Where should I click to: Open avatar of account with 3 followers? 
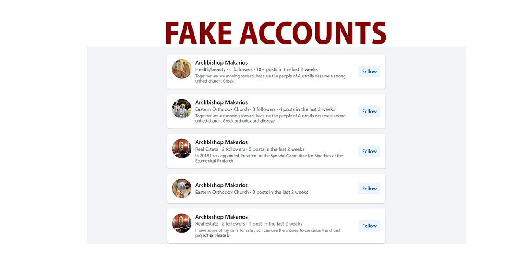coord(182,109)
